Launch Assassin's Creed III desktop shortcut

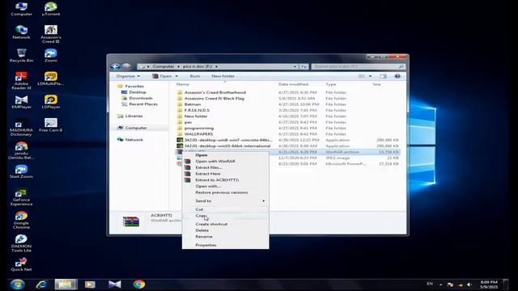51,34
